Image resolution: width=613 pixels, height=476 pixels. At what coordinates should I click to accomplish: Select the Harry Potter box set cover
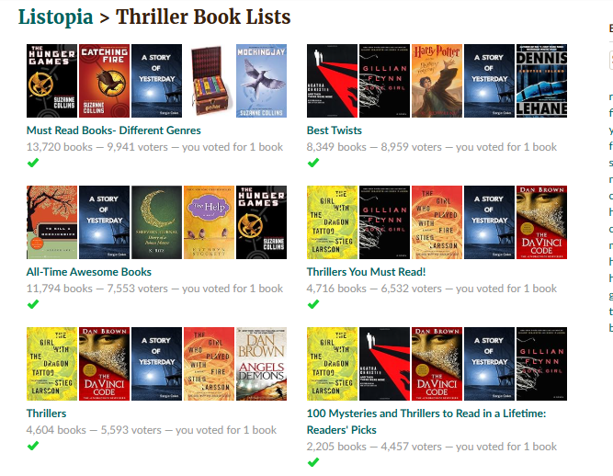(209, 81)
